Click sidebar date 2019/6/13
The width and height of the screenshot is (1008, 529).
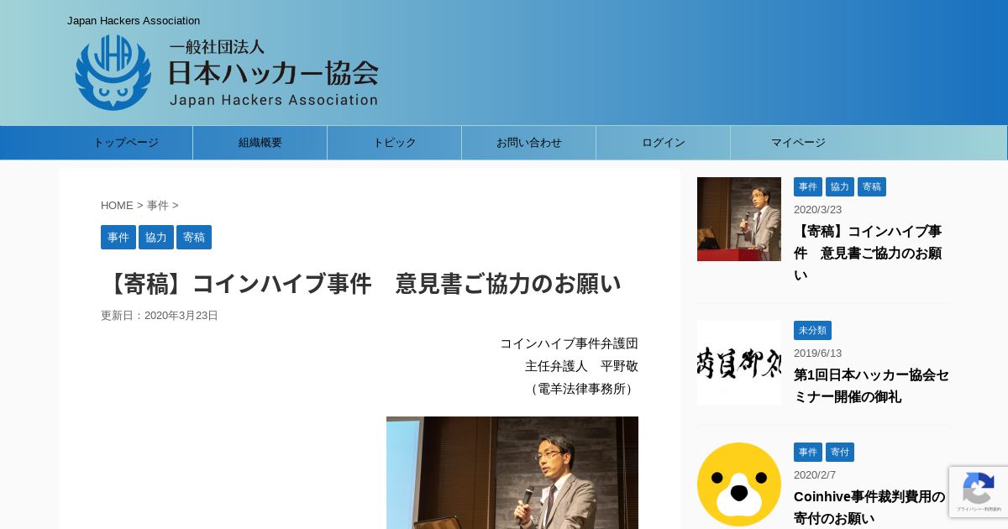[x=817, y=354]
